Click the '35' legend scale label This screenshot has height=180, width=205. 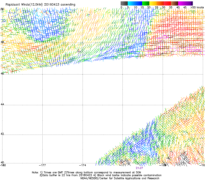[x=171, y=7]
